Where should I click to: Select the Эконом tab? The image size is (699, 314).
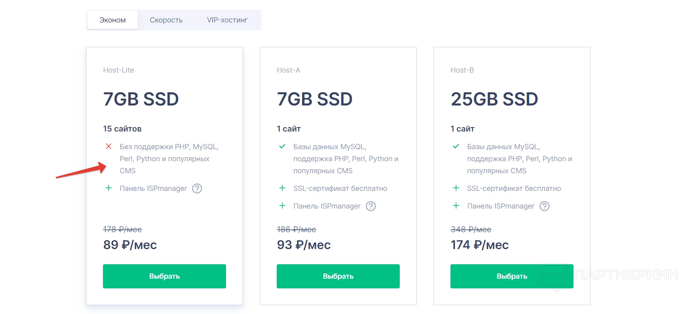point(113,20)
